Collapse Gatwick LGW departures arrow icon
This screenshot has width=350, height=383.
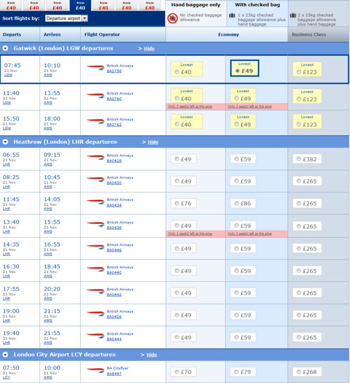[x=5, y=48]
